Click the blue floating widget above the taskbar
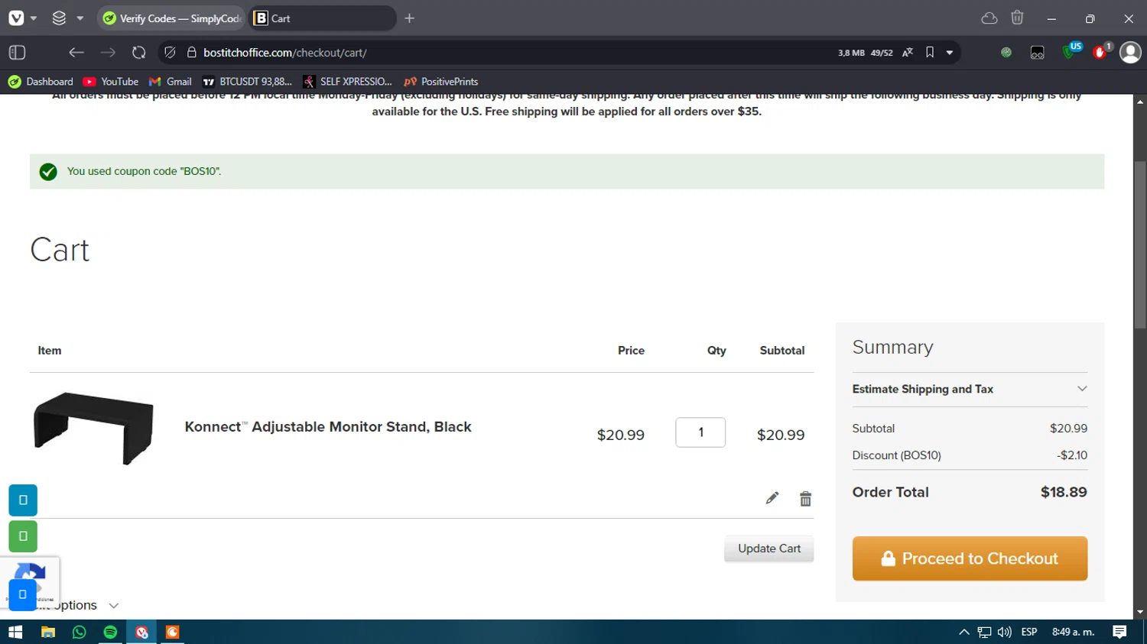1147x644 pixels. coord(23,594)
